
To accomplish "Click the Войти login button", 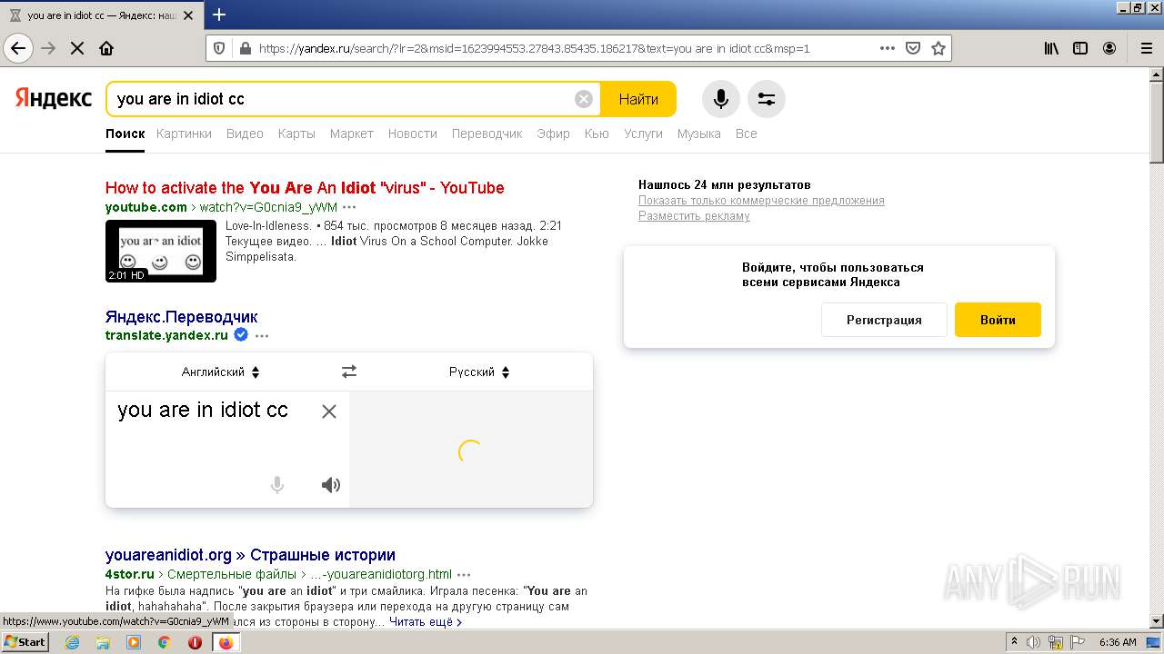I will tap(998, 320).
